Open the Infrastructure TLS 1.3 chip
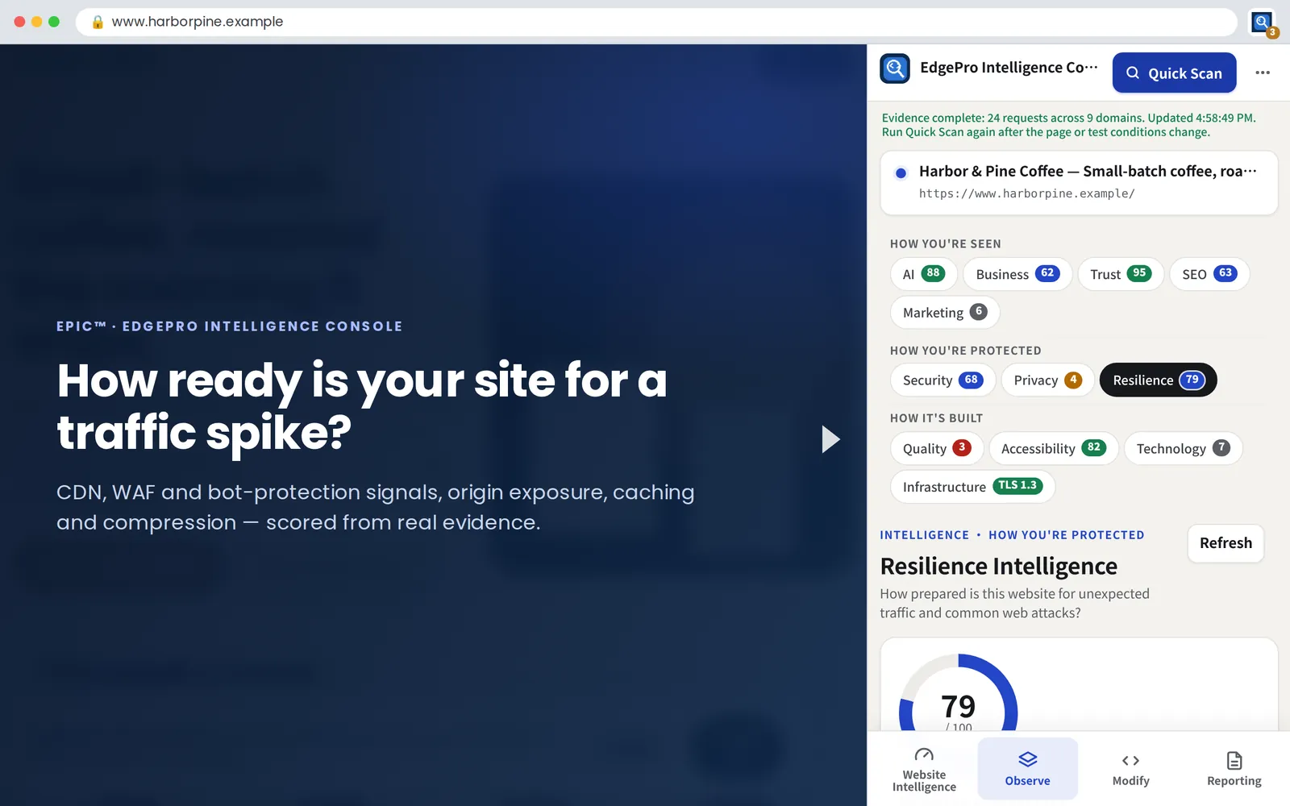Screen dimensions: 1290x806 (x=972, y=486)
